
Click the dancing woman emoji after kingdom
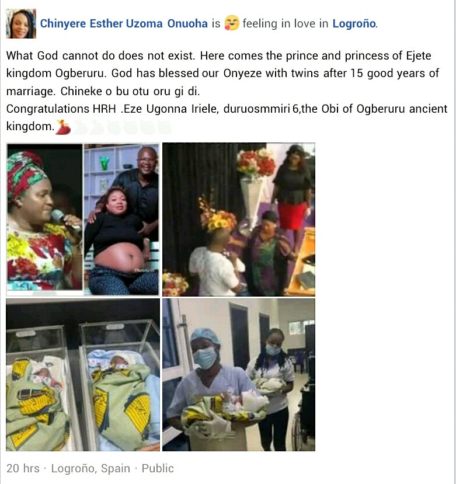62,127
